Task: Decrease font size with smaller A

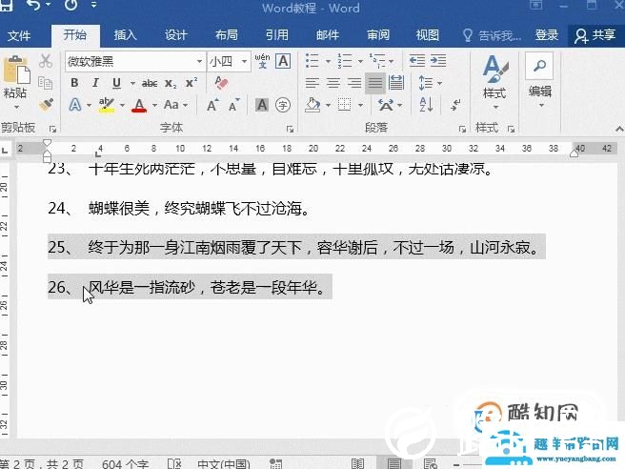Action: 234,105
